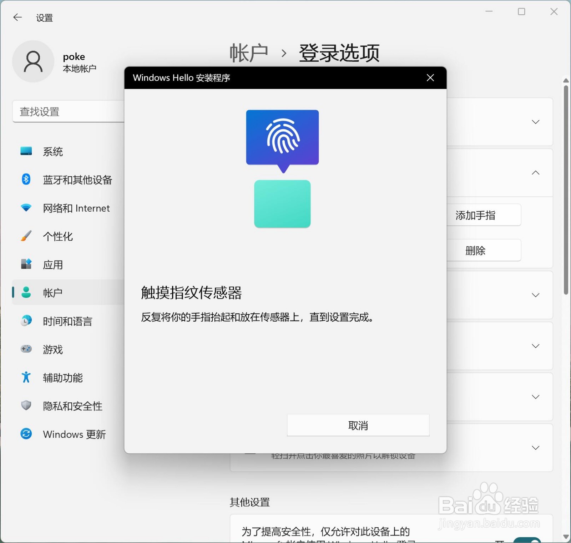
Task: Select the Apps icon in sidebar
Action: point(26,264)
